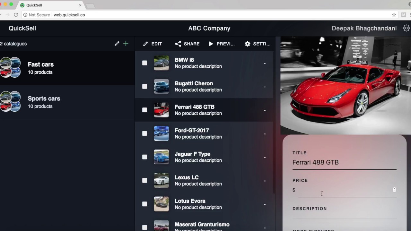Click the Jaguar F Type thumbnail

pos(161,157)
